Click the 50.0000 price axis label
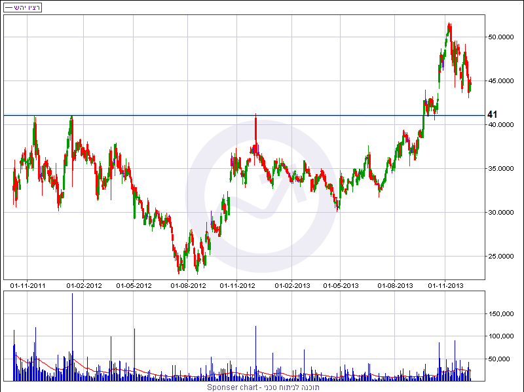Viewport: 524px width, 392px height. click(x=500, y=37)
